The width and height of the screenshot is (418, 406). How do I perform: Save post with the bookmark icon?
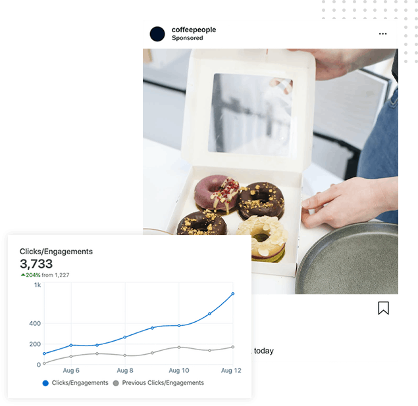coord(383,308)
